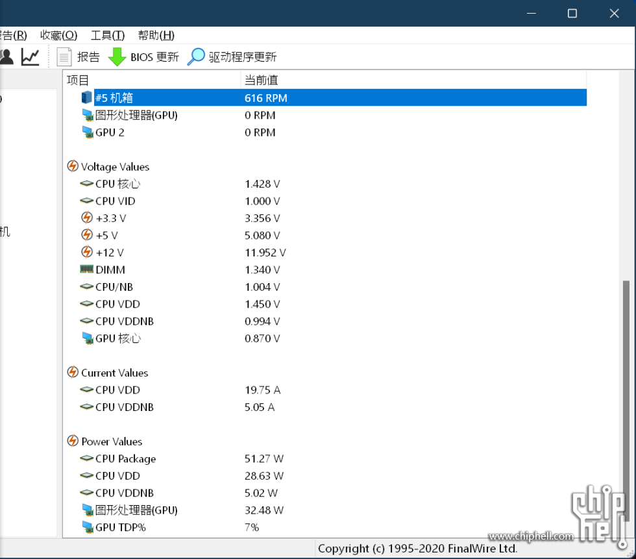Click the +12 V lightning icon
Image resolution: width=636 pixels, height=559 pixels.
click(87, 253)
